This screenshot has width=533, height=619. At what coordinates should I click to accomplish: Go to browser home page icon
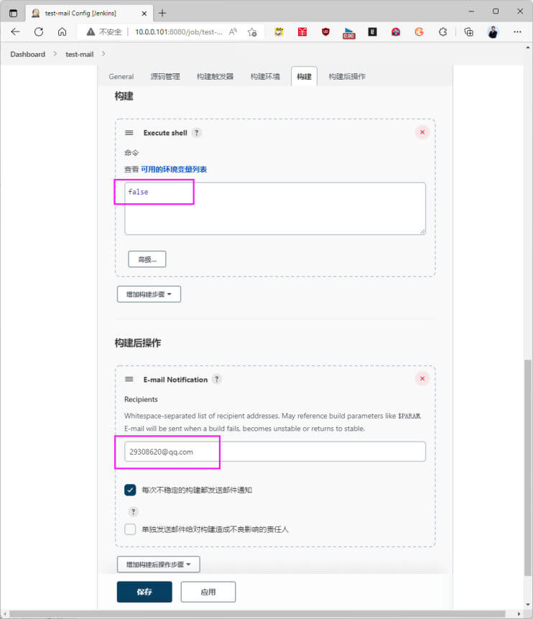click(x=62, y=32)
